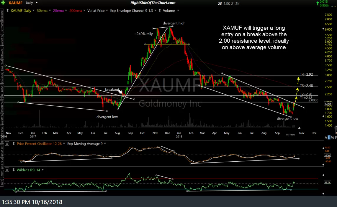Click the 200ema indicator label
The image size is (337, 207).
(x=76, y=11)
